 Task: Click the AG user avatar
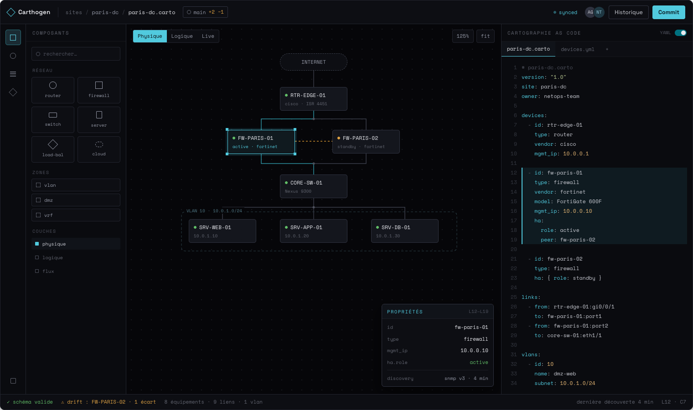tap(590, 12)
